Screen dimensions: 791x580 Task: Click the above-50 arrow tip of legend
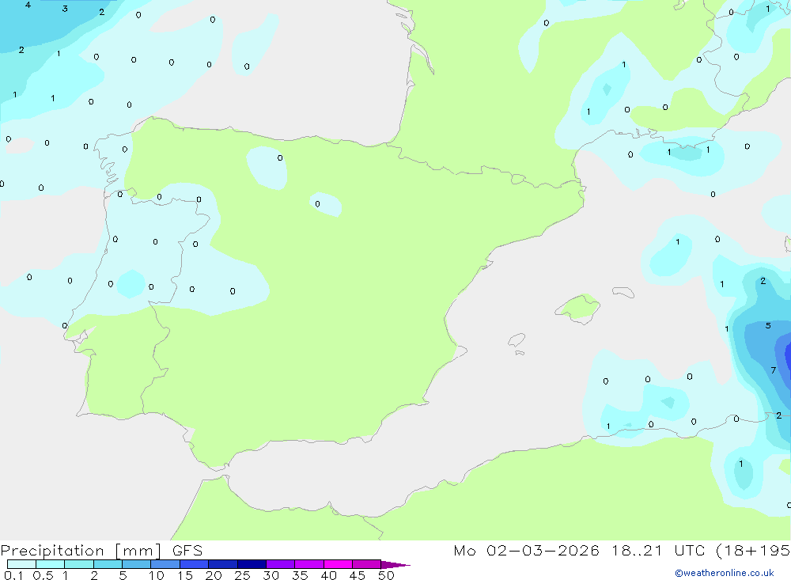pyautogui.click(x=395, y=565)
